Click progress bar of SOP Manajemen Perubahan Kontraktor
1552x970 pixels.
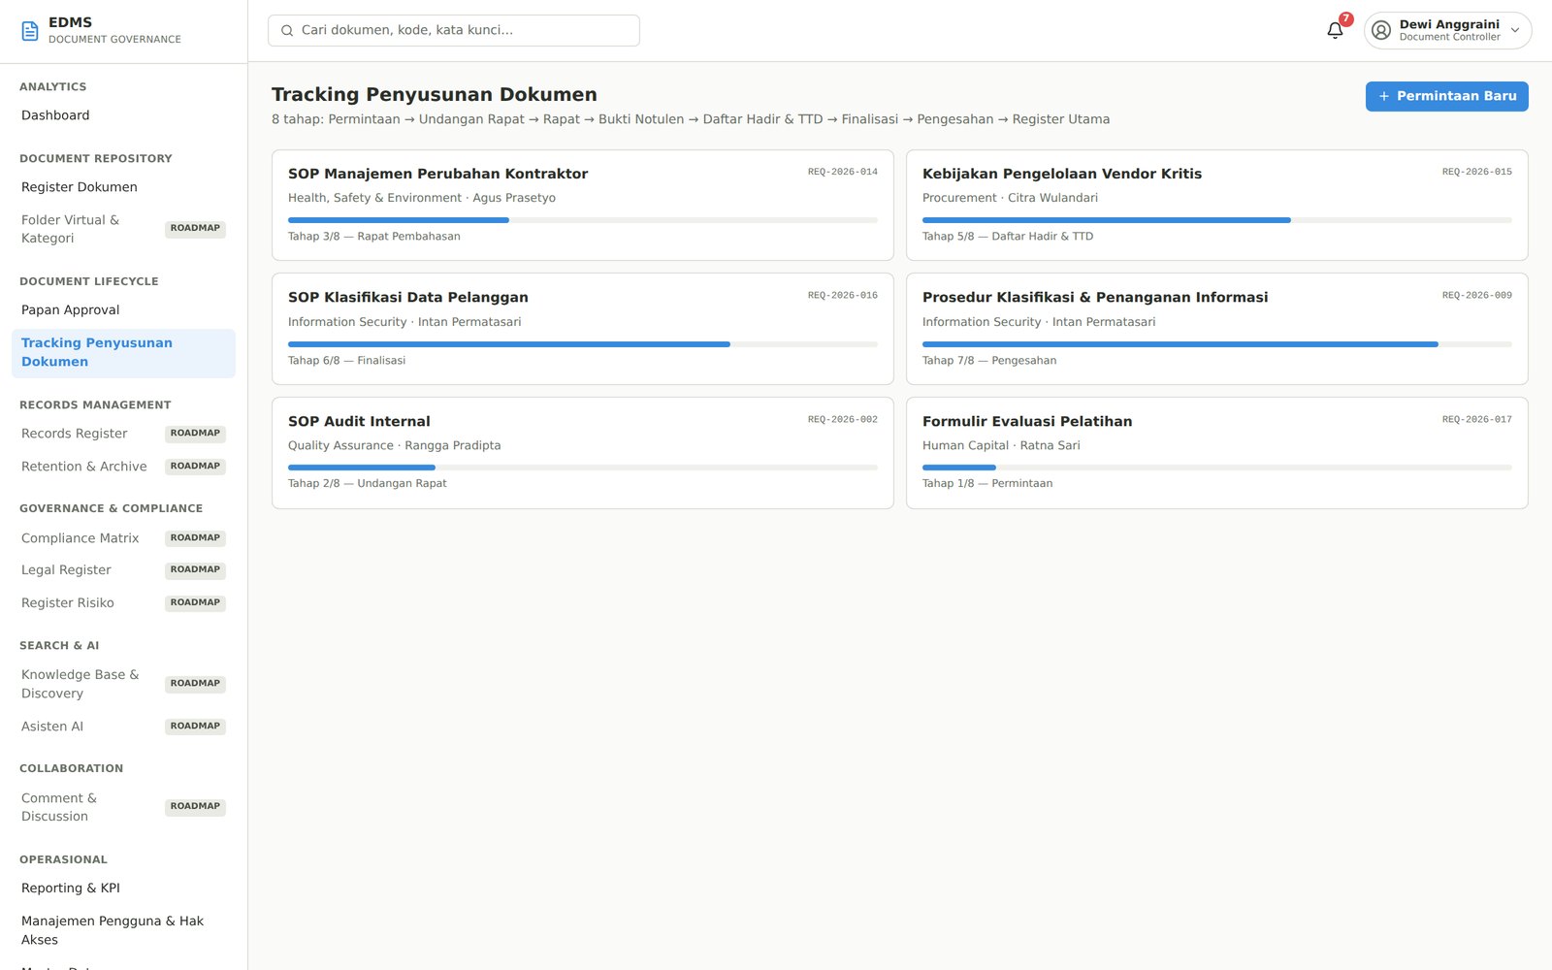tap(582, 220)
